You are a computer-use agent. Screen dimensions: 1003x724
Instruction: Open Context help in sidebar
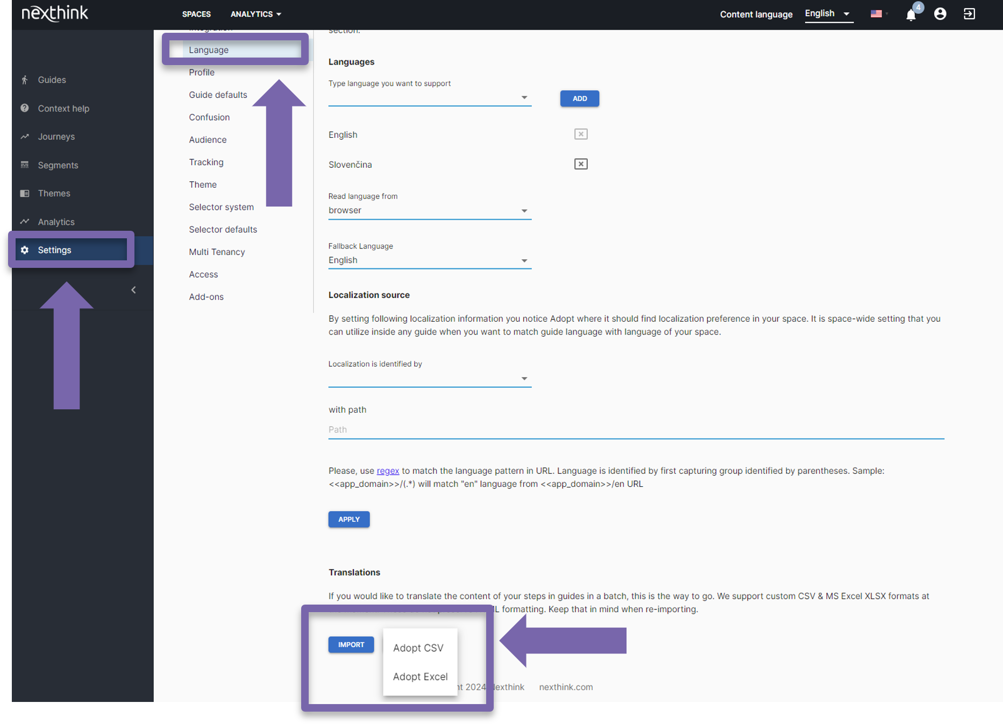[x=63, y=108]
